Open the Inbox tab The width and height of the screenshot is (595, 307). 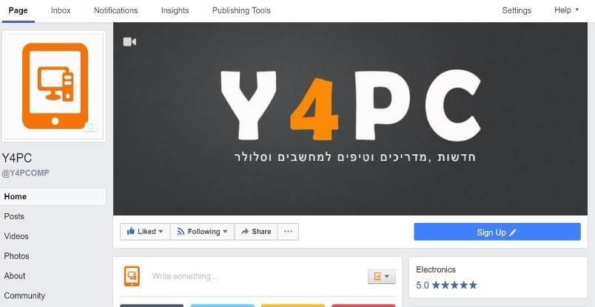point(61,10)
